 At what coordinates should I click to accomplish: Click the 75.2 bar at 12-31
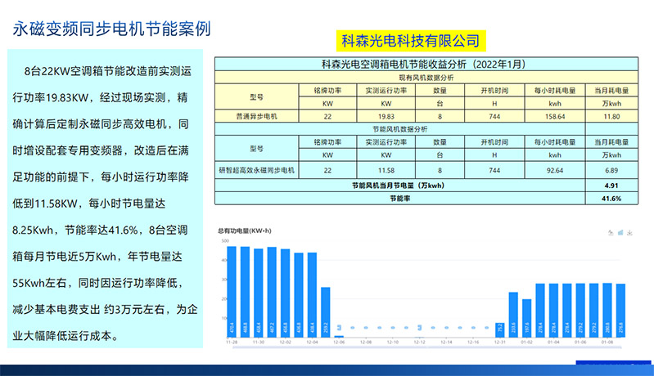pyautogui.click(x=499, y=329)
